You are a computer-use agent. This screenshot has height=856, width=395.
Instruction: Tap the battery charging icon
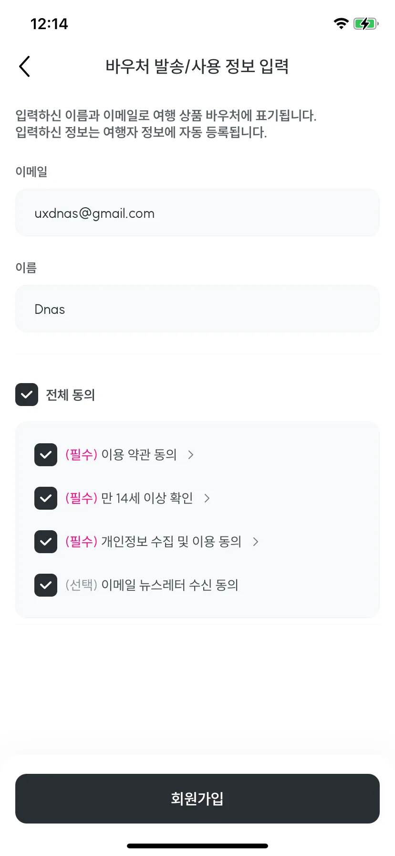pyautogui.click(x=366, y=23)
